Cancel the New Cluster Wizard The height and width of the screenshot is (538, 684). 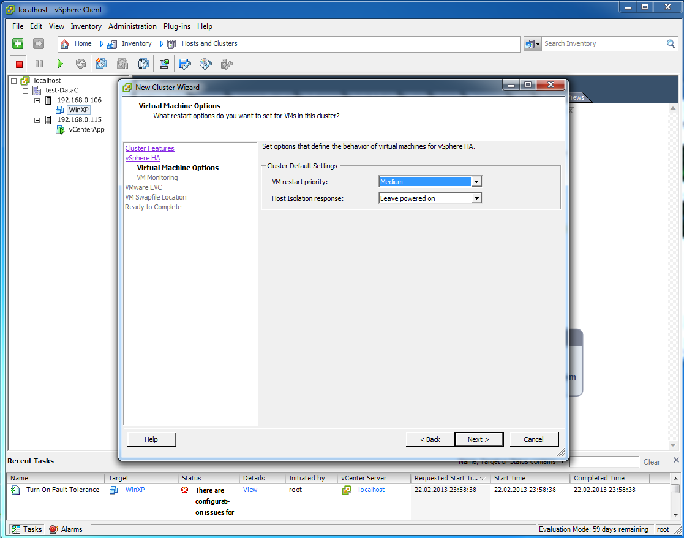coord(534,439)
